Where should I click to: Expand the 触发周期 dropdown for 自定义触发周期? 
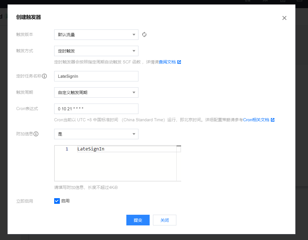click(96, 92)
